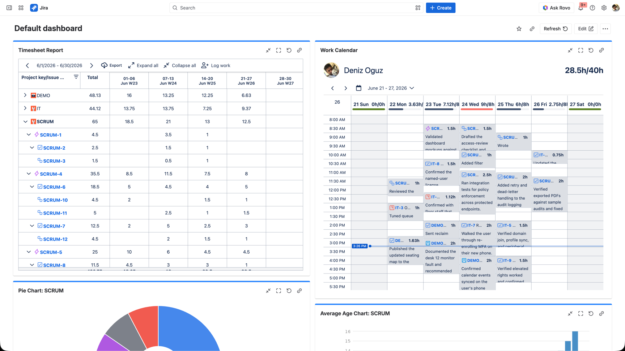Refresh the Pie Chart SCRUM gadget

289,291
